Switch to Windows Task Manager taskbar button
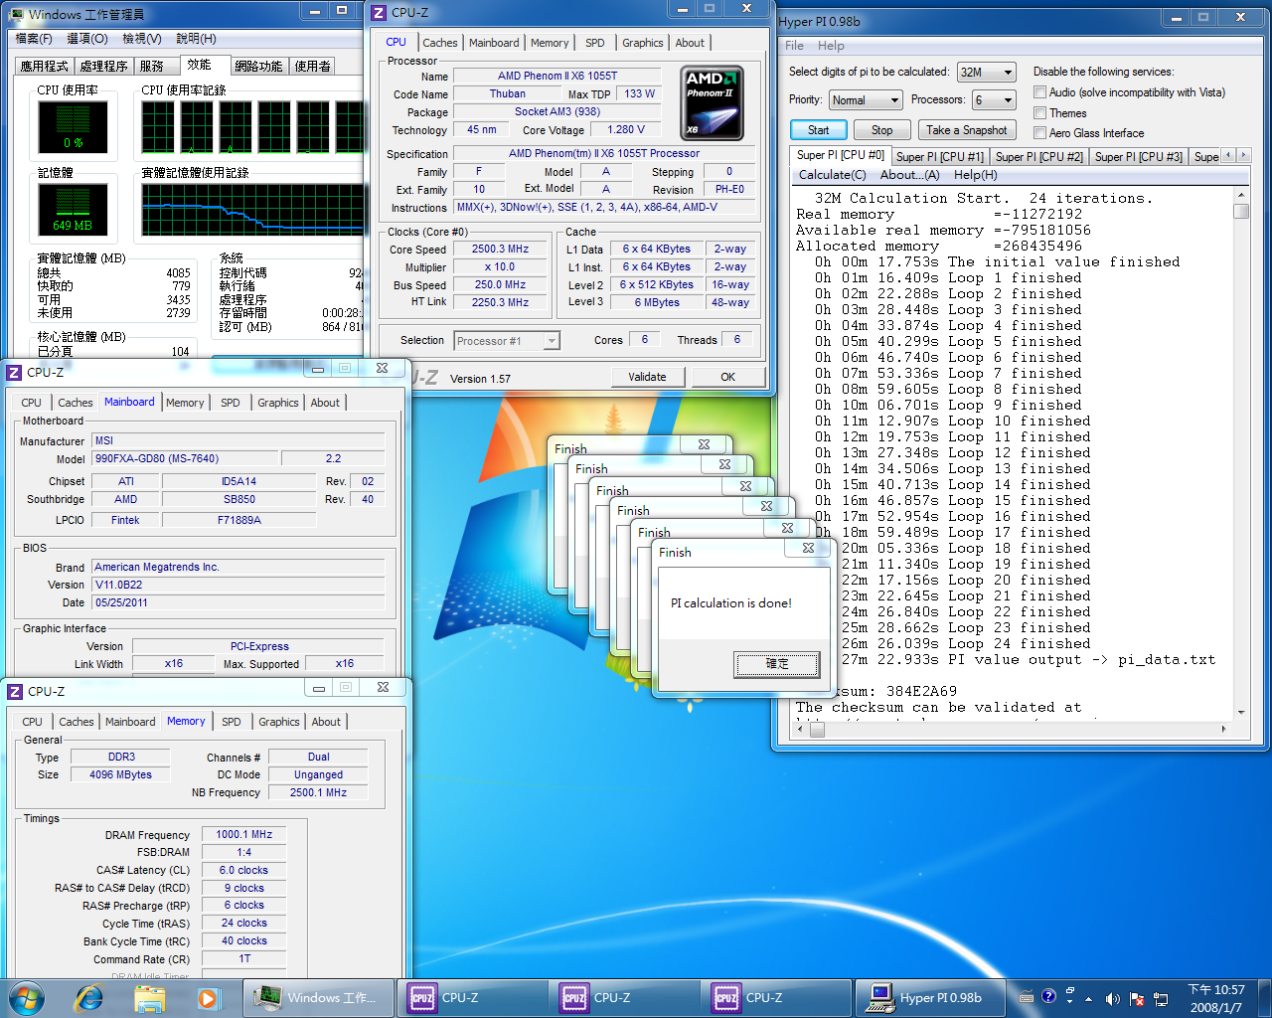Viewport: 1272px width, 1018px height. (x=318, y=997)
